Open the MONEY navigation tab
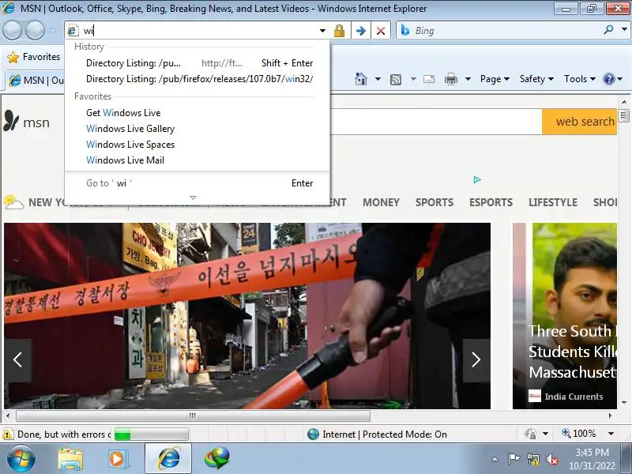 click(381, 202)
